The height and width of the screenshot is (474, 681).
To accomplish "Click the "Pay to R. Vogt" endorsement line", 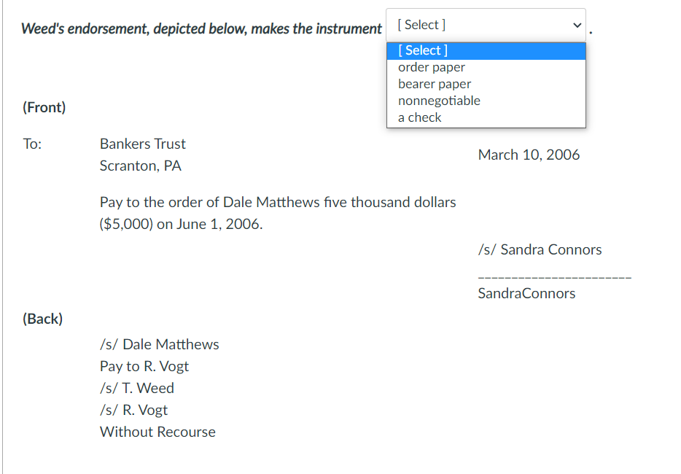I will point(144,367).
